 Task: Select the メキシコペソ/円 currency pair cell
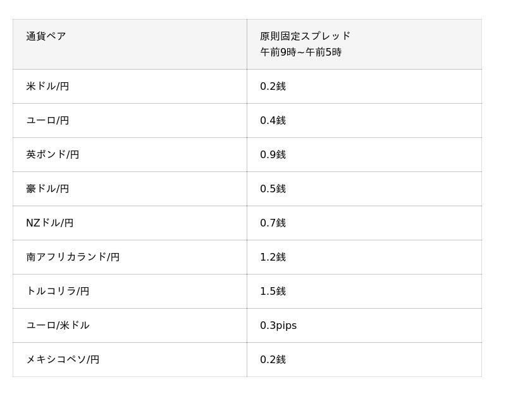tap(63, 360)
